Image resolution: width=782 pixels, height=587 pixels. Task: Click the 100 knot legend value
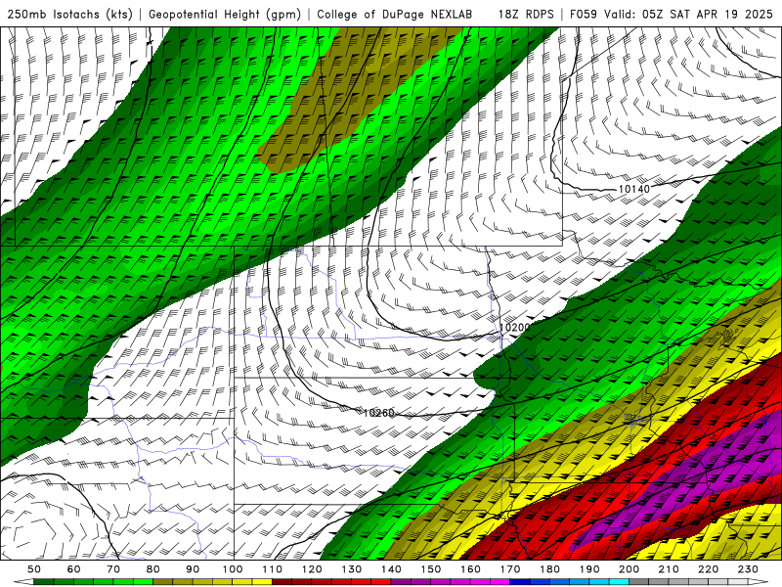(233, 569)
